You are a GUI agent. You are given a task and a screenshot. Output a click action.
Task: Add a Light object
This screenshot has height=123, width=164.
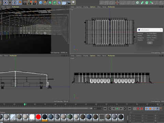pos(73,2)
